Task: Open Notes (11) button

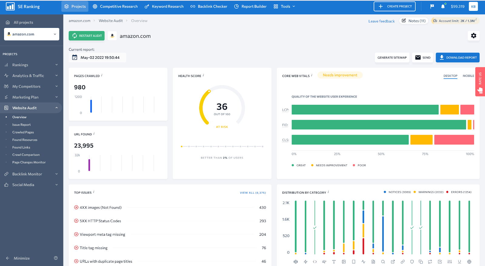Action: click(x=414, y=21)
